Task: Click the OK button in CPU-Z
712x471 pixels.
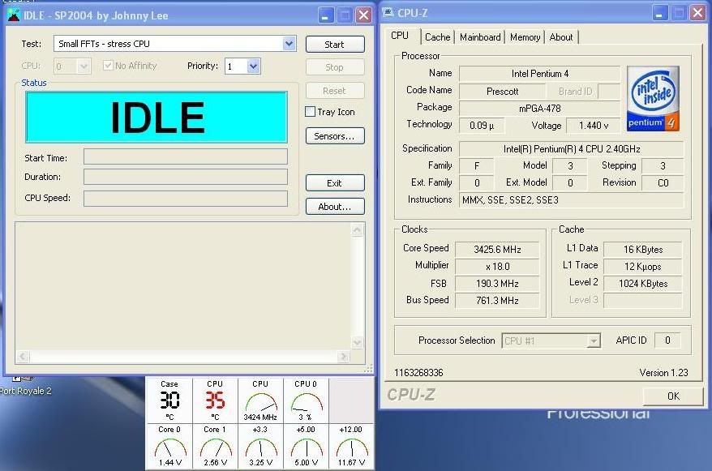Action: coord(673,396)
